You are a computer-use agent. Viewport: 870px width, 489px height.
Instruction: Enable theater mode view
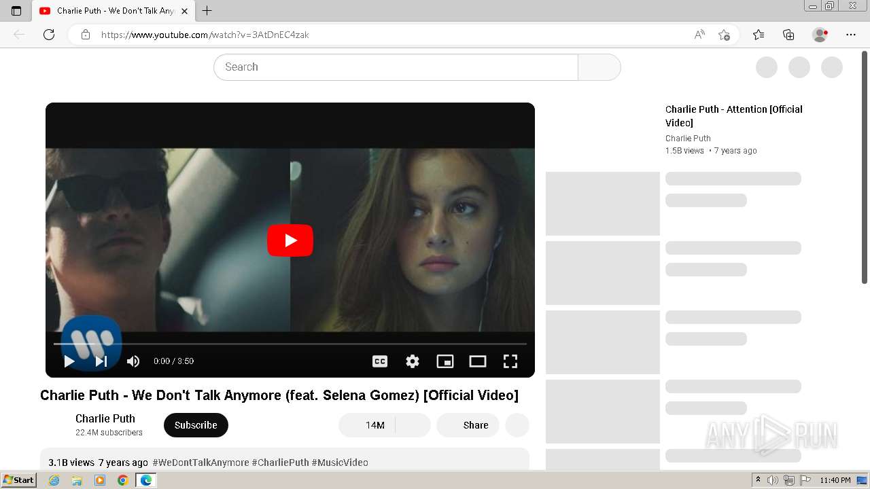(x=478, y=361)
